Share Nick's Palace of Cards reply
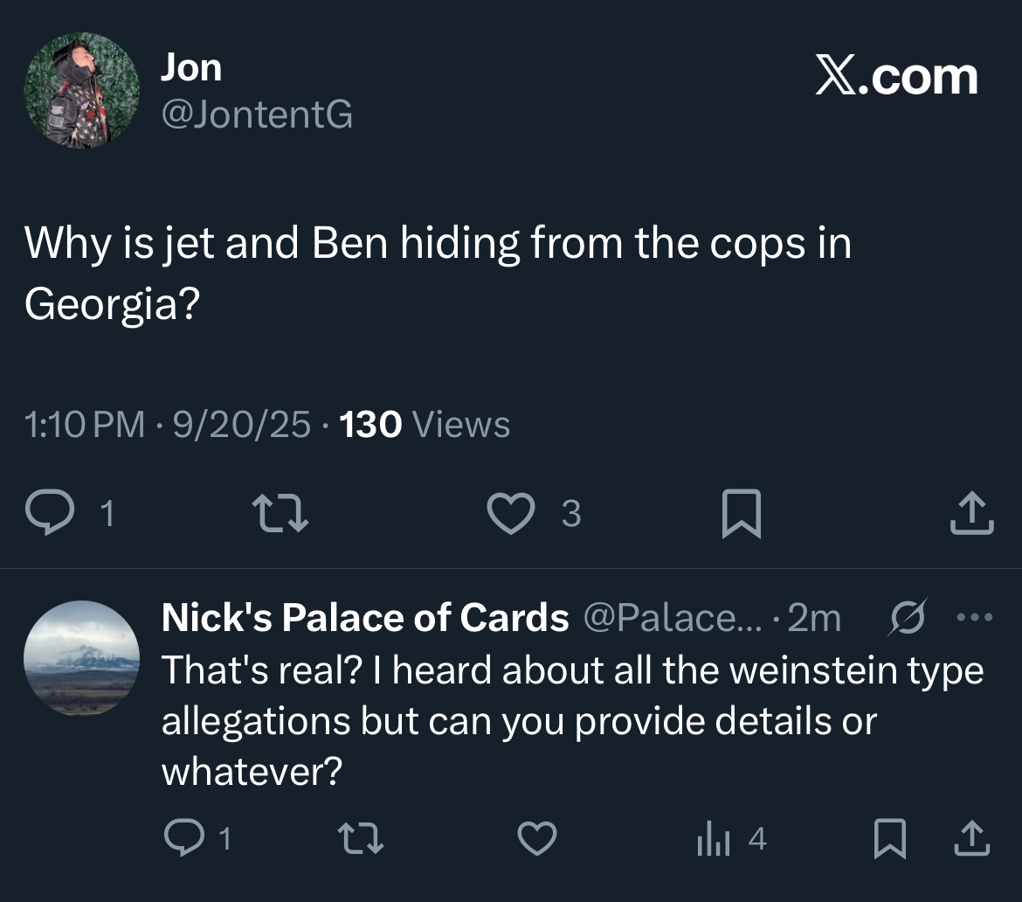The width and height of the screenshot is (1022, 902). [973, 840]
